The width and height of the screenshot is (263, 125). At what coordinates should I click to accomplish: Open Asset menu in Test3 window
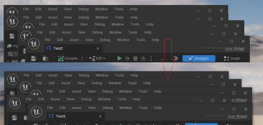(77, 108)
